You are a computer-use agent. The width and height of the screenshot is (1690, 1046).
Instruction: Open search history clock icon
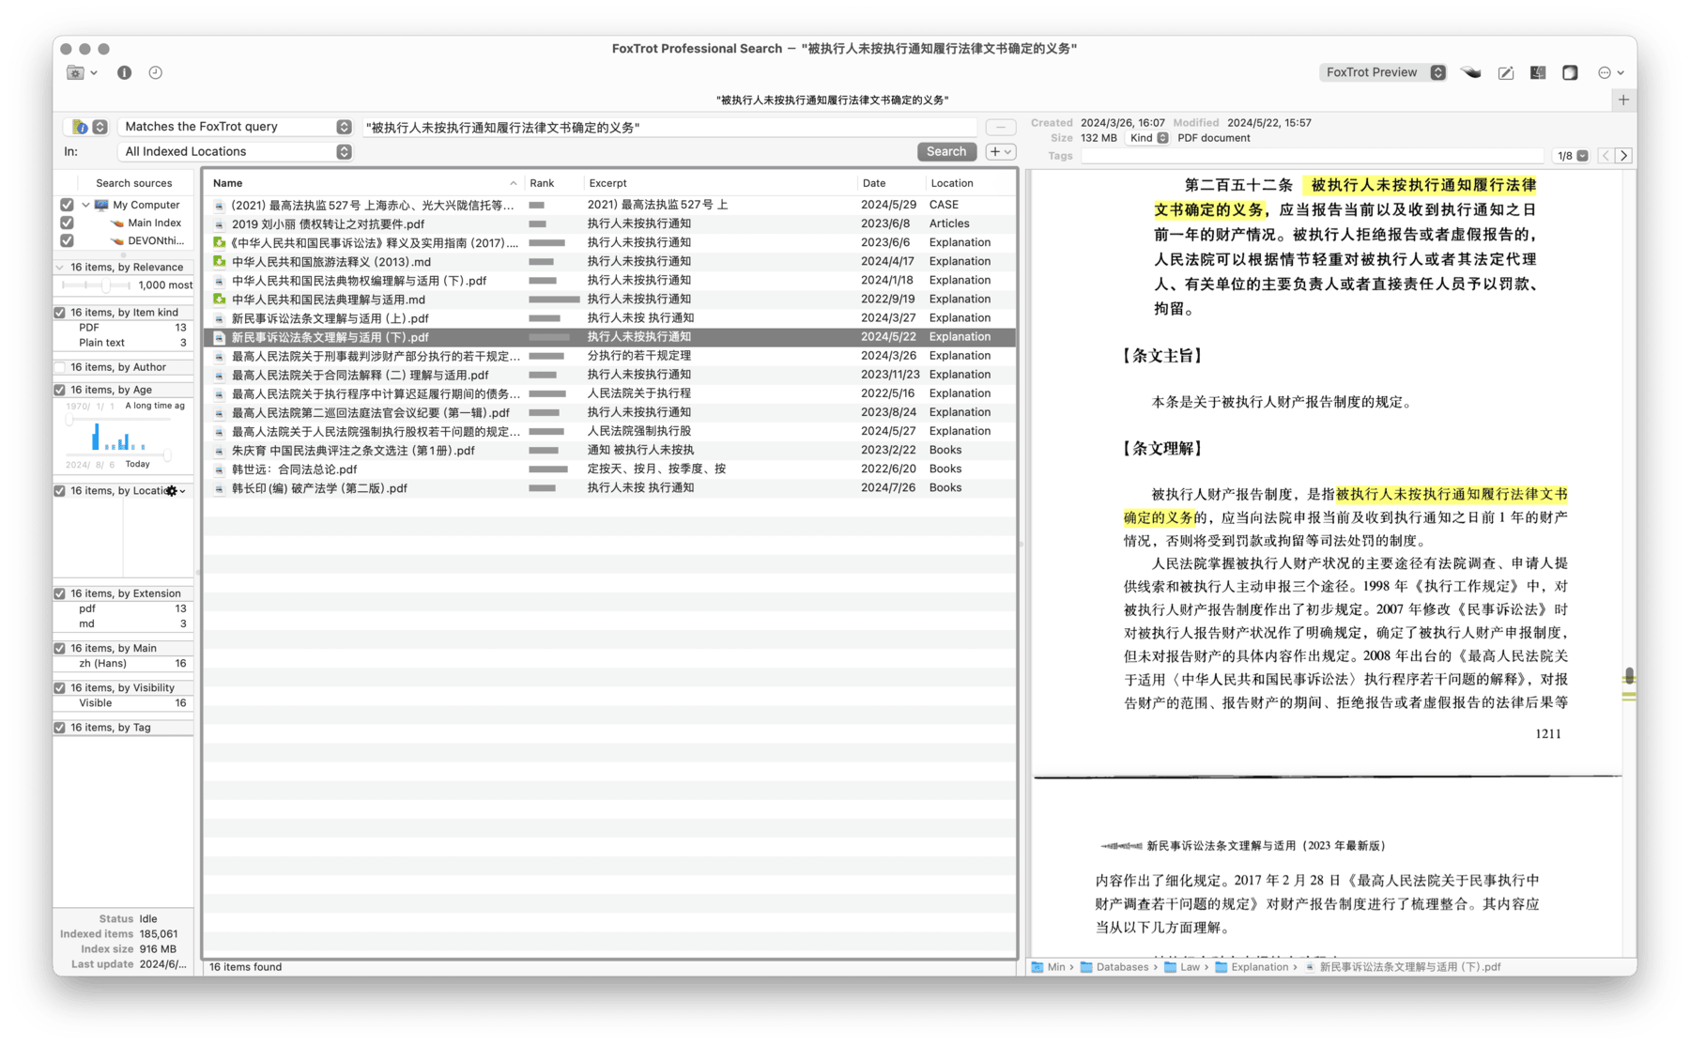point(156,72)
